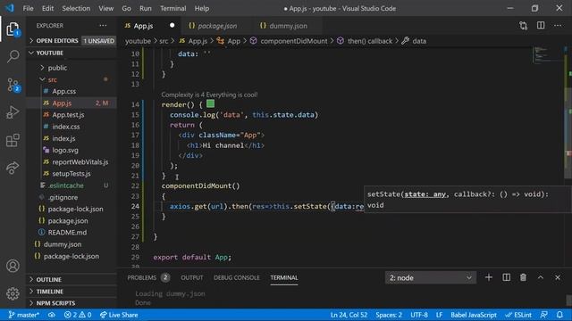Close the terminal panel
This screenshot has height=321, width=572.
(x=558, y=277)
